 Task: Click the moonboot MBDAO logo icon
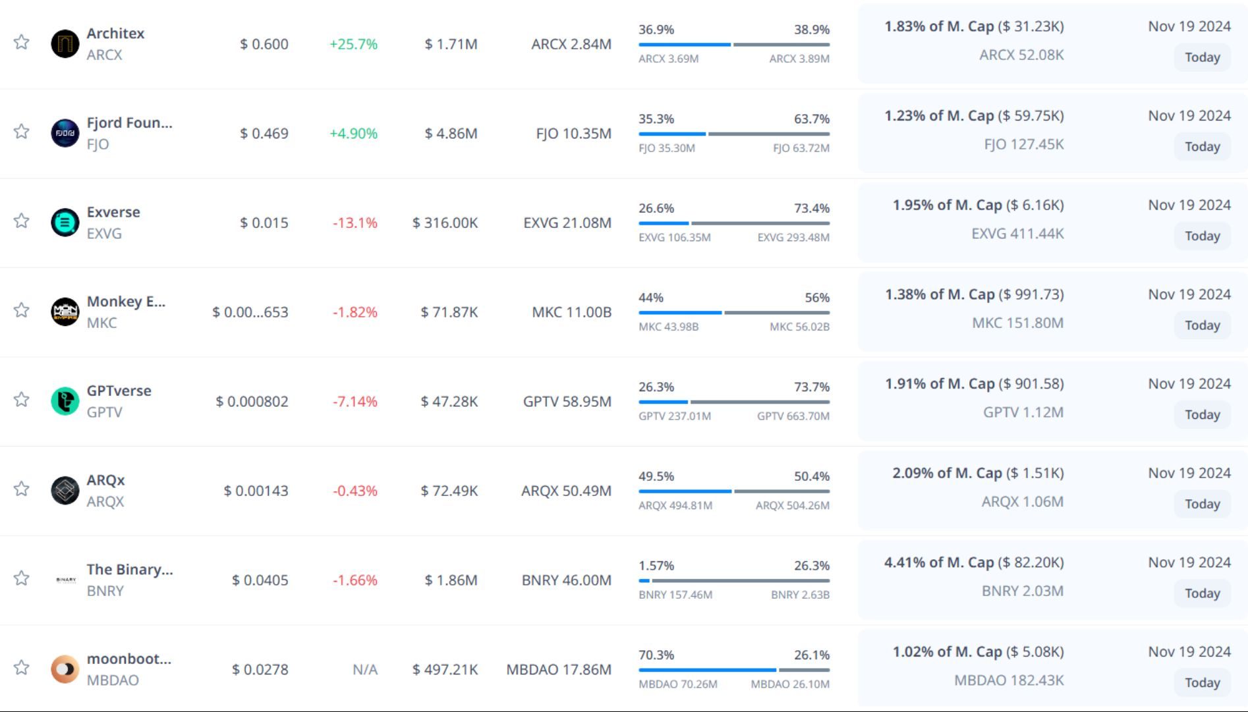(x=65, y=669)
